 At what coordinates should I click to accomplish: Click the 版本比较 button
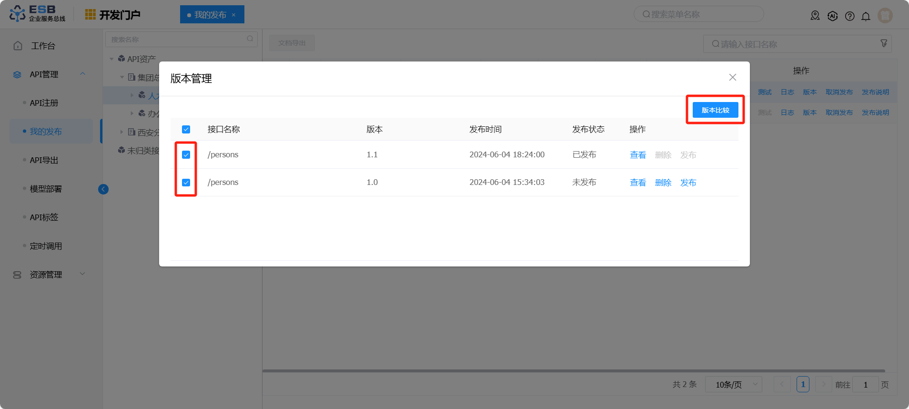point(715,110)
